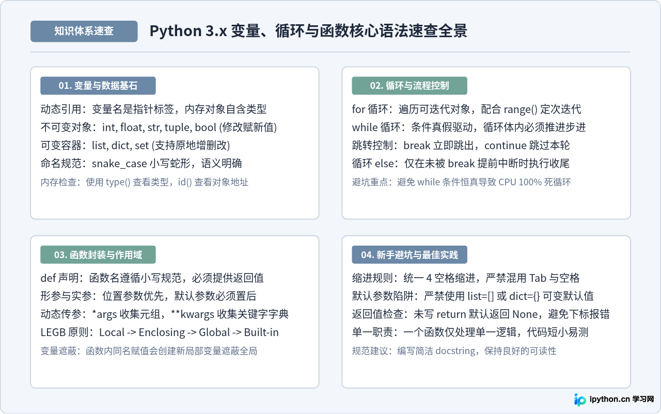Click the "跳转控制" line about break and continue

click(461, 146)
